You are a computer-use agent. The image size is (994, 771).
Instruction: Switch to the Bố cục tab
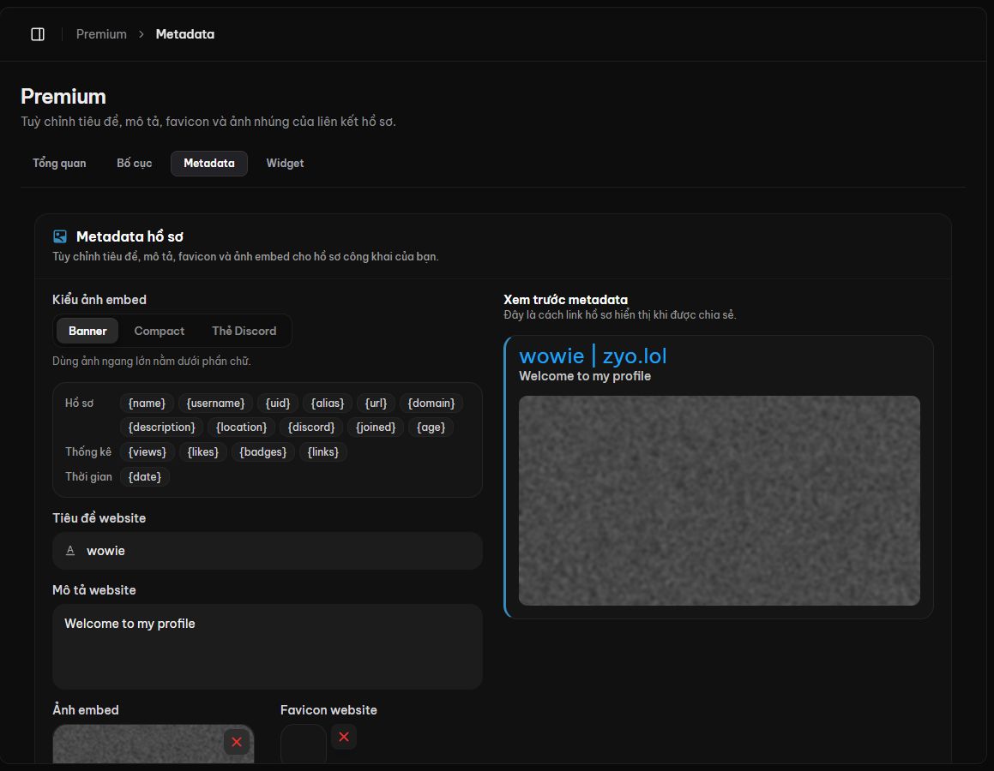(x=135, y=164)
